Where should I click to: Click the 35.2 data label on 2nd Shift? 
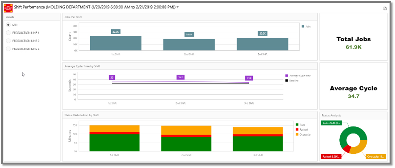click(x=181, y=77)
